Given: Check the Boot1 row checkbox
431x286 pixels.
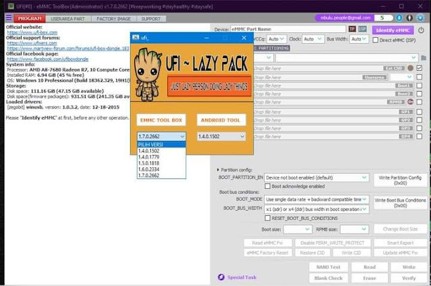Looking at the screenshot, I should [420, 86].
